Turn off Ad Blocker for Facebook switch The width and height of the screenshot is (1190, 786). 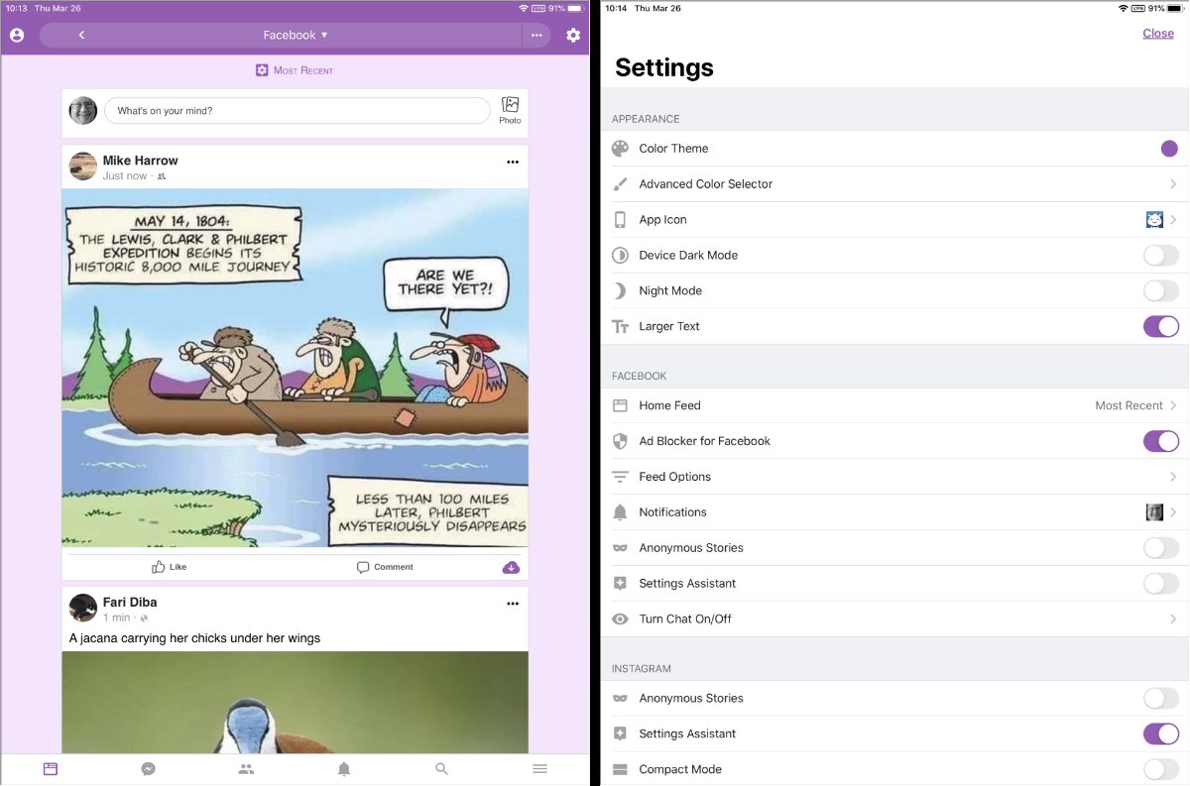(1161, 441)
